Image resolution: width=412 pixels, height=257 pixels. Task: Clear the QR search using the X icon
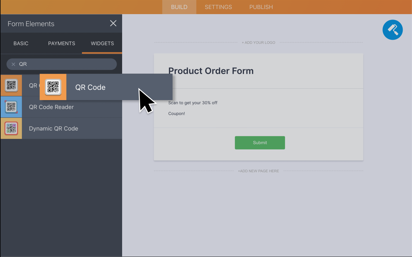click(13, 64)
